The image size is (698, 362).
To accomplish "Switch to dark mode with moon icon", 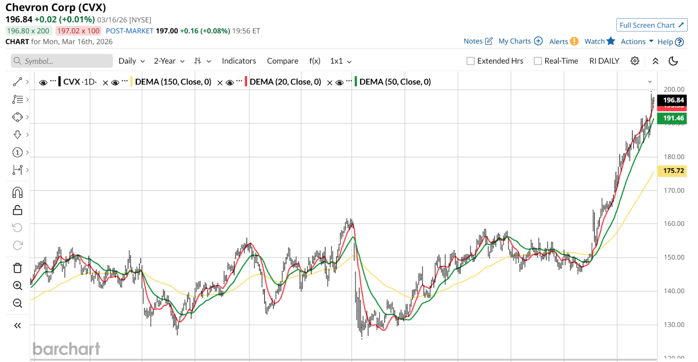I will click(x=673, y=61).
